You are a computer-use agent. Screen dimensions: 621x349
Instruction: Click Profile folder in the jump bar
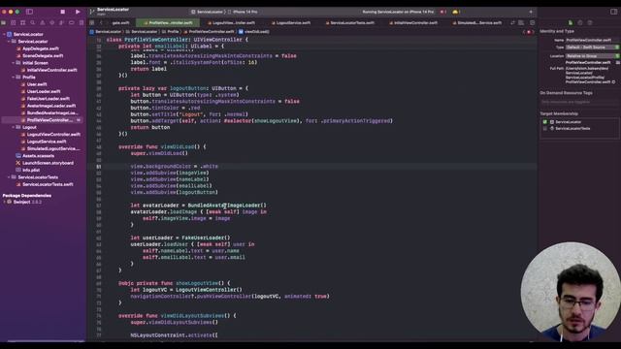tap(171, 32)
